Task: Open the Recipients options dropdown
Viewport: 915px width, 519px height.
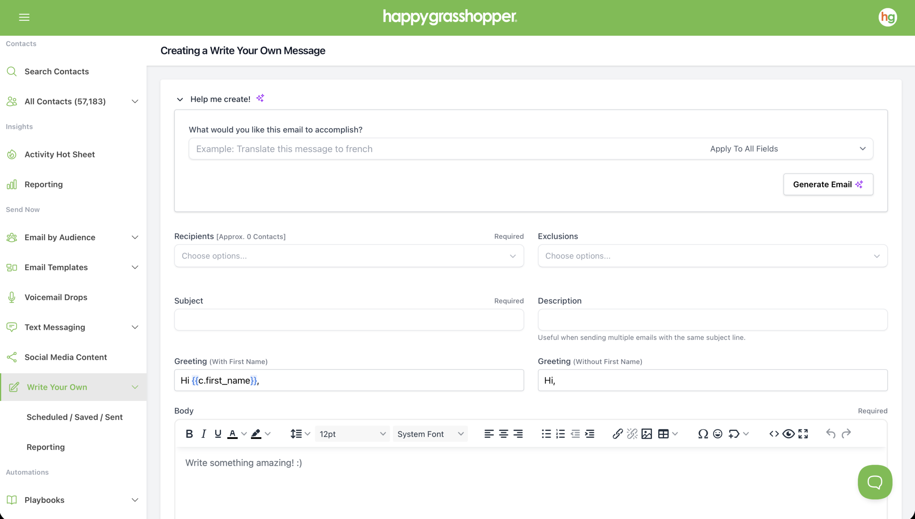Action: point(349,256)
